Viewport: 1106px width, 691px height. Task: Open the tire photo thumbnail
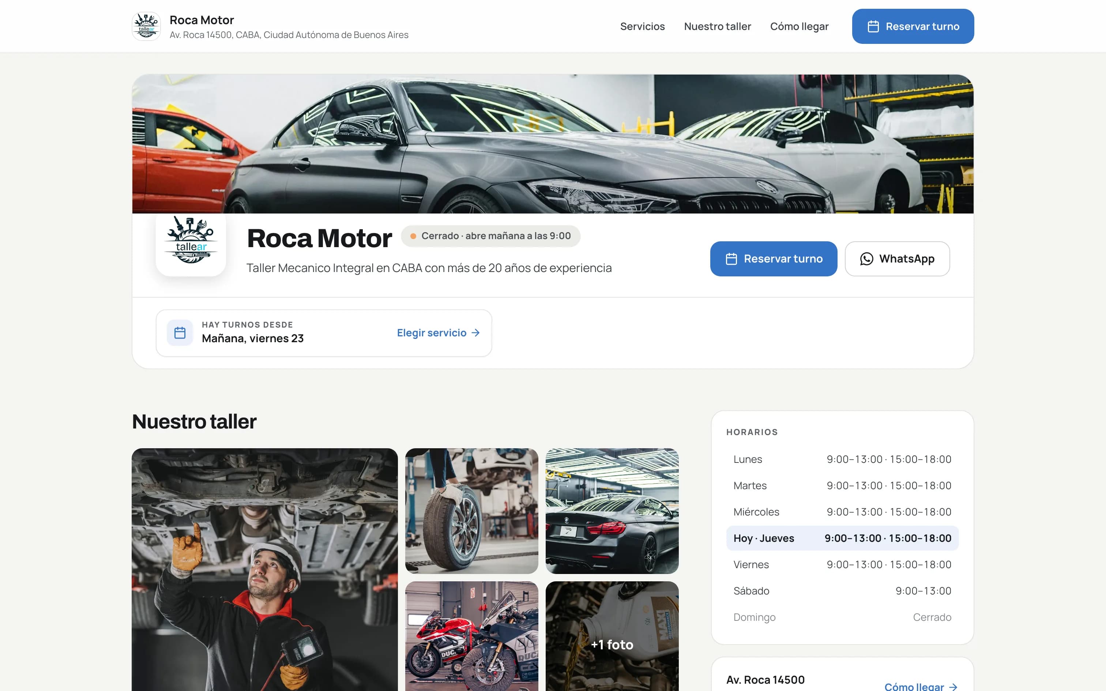[x=472, y=511]
